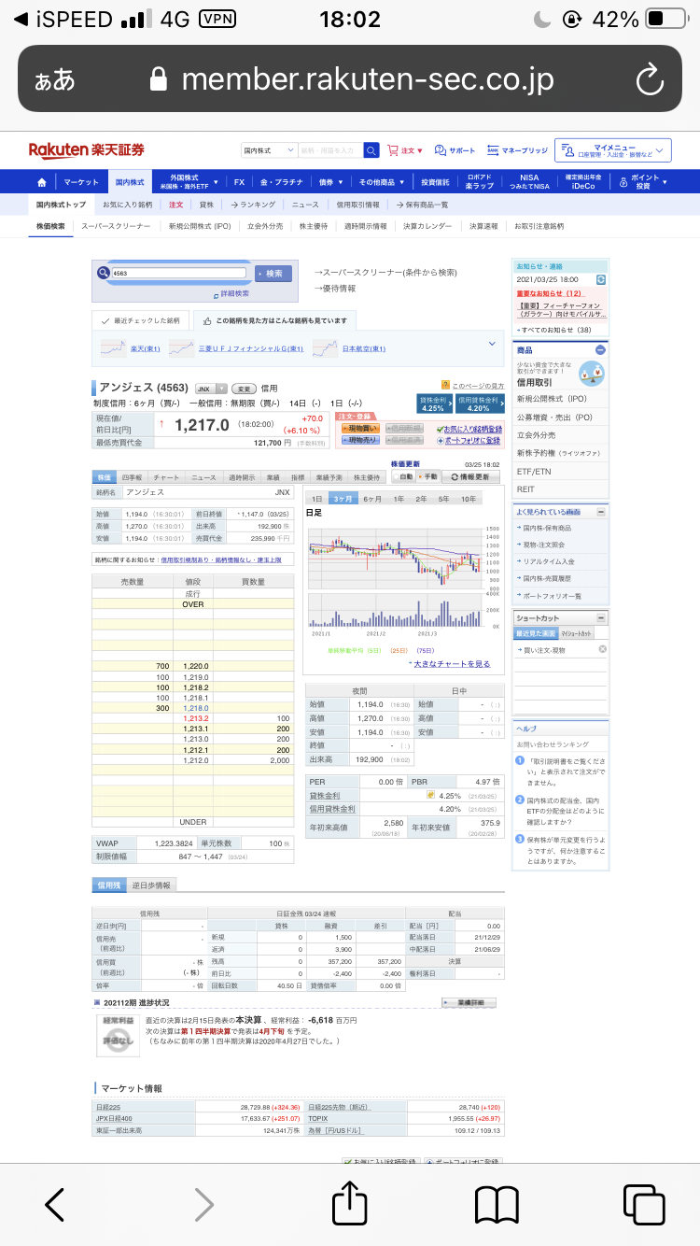Switch to マイショートカット tab
Viewport: 700px width, 1246px height.
[576, 633]
